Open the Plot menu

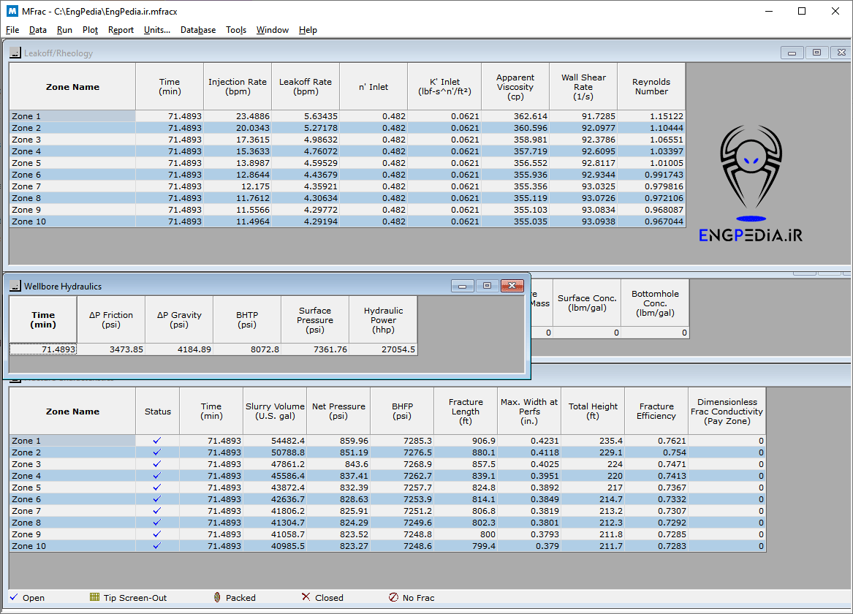coord(91,30)
